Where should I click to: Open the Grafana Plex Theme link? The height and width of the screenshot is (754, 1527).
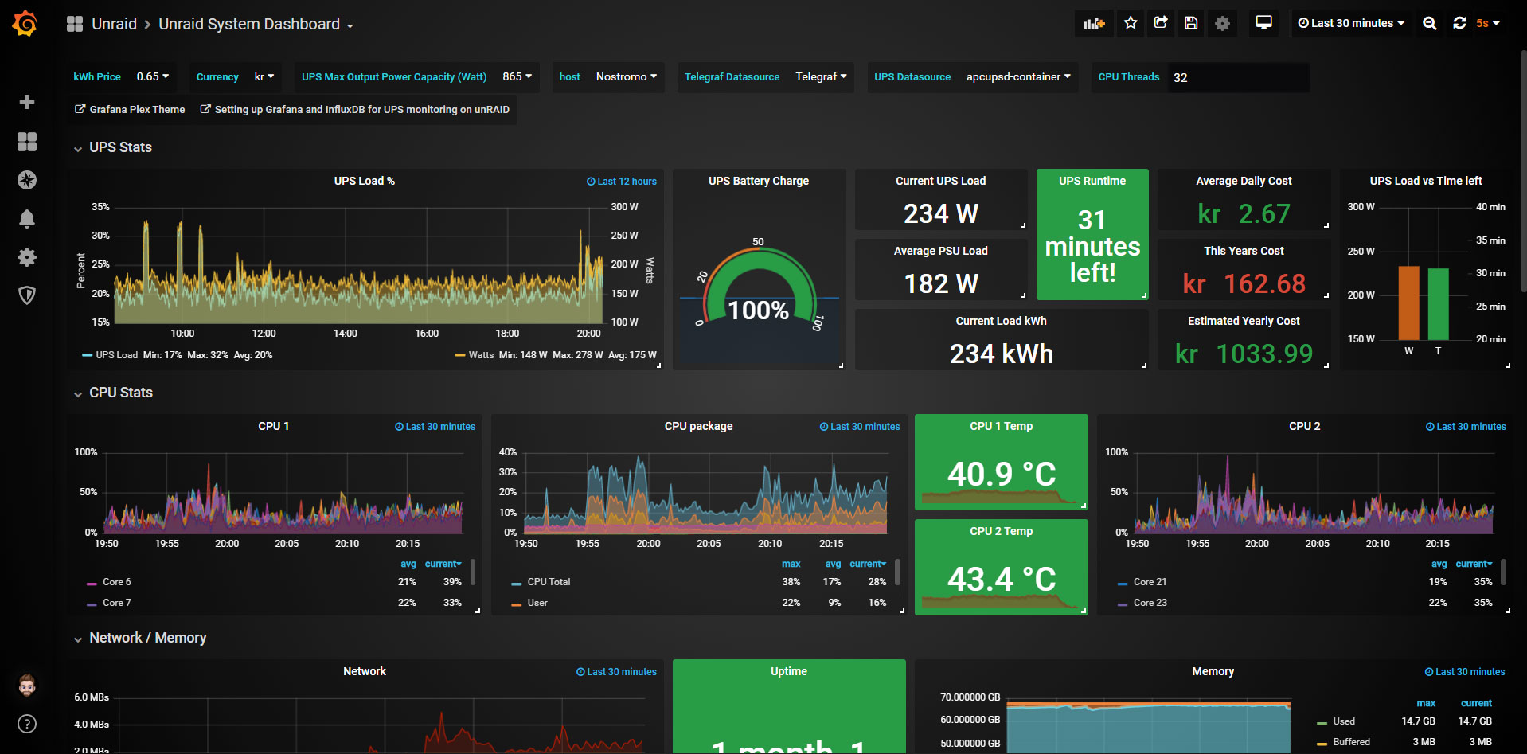pyautogui.click(x=130, y=110)
